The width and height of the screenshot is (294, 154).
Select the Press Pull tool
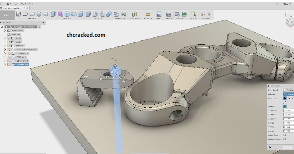(x=88, y=14)
